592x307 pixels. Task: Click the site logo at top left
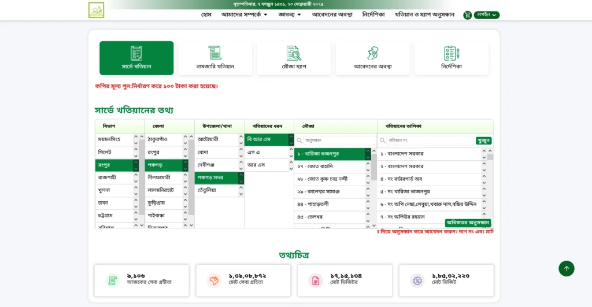pos(97,10)
